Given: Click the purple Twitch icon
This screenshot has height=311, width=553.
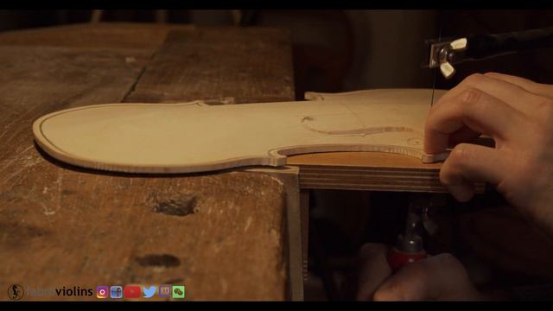Looking at the screenshot, I should pyautogui.click(x=164, y=292).
